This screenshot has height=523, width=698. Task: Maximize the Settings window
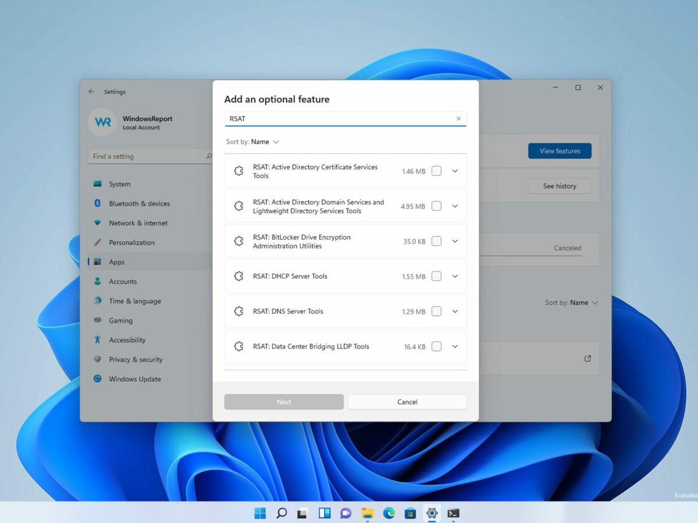[578, 88]
